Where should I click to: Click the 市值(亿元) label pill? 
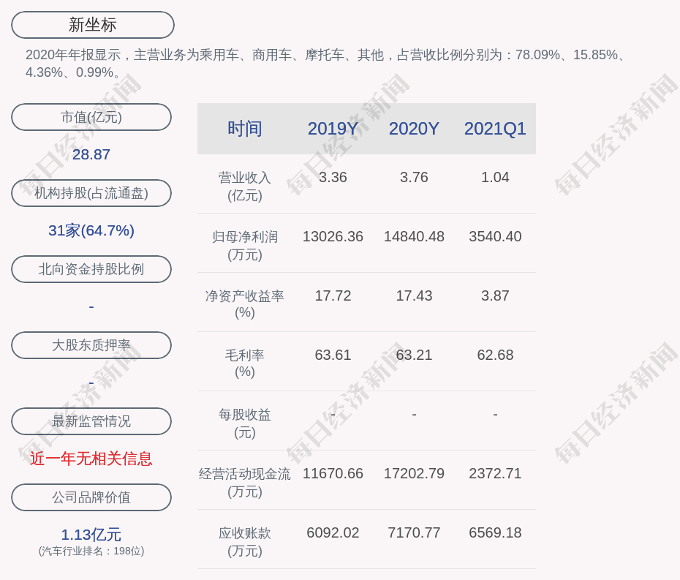(x=91, y=117)
